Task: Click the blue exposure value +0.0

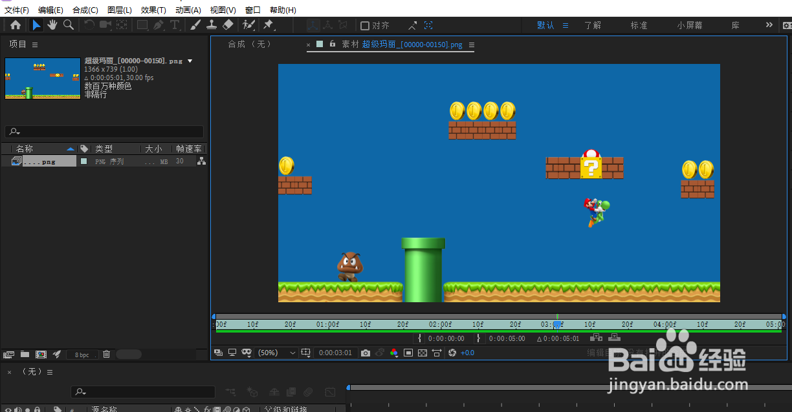Action: tap(467, 353)
